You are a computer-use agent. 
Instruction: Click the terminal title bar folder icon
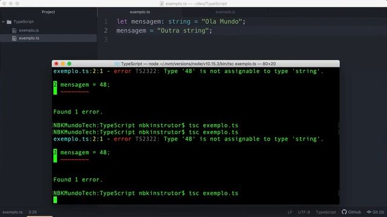[x=117, y=64]
